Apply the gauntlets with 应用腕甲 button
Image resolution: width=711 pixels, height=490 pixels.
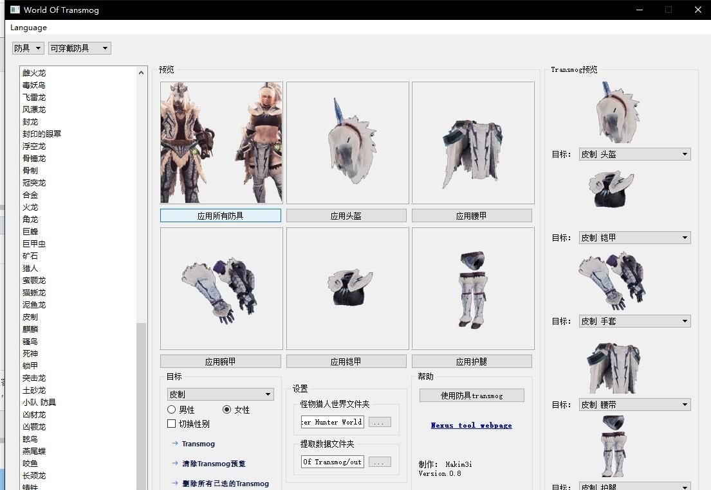tap(220, 361)
